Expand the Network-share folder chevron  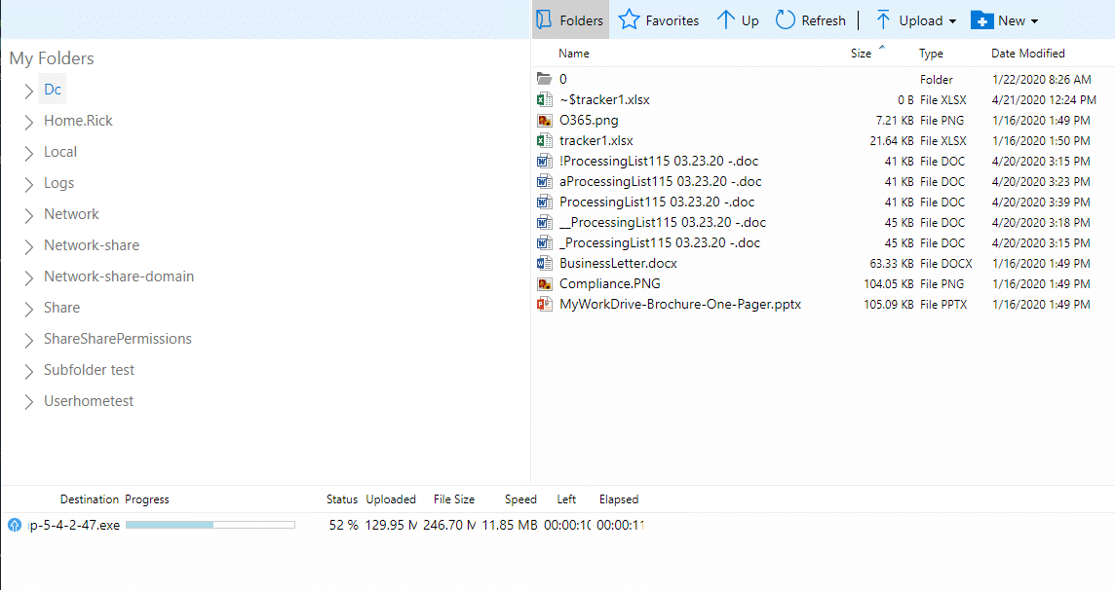pyautogui.click(x=28, y=246)
